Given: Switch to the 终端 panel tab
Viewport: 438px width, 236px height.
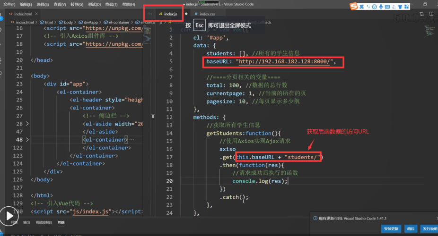Looking at the screenshot, I should click(x=61, y=222).
